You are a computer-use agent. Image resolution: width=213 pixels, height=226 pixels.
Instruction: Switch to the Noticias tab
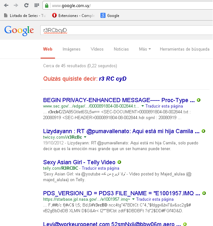click(x=121, y=49)
